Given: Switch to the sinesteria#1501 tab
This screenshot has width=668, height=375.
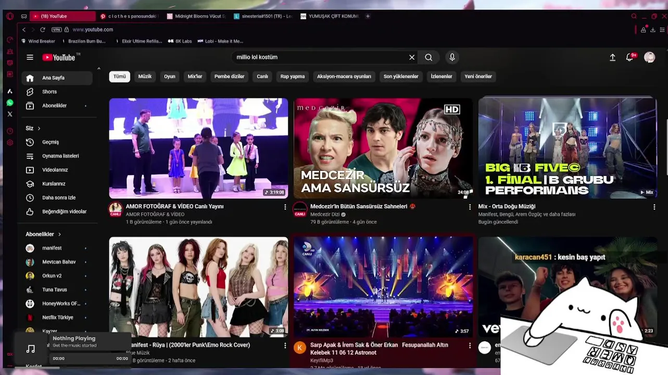Looking at the screenshot, I should pos(263,16).
